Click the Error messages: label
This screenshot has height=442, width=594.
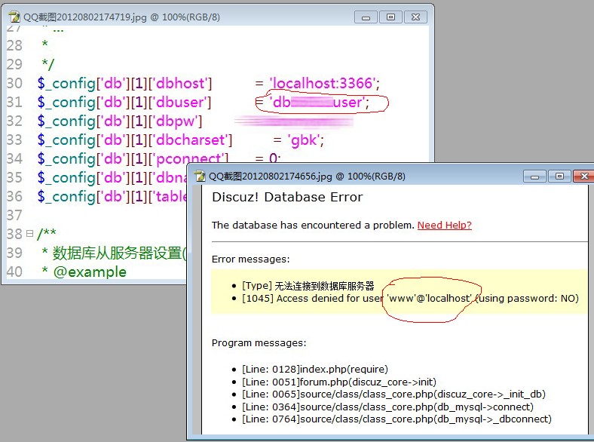(250, 259)
